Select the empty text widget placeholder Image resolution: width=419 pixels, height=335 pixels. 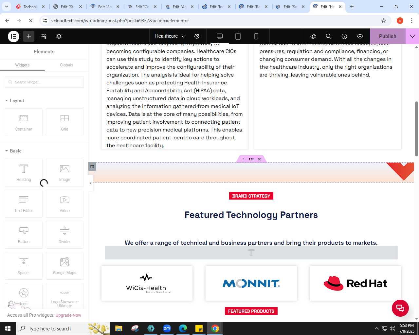click(251, 253)
